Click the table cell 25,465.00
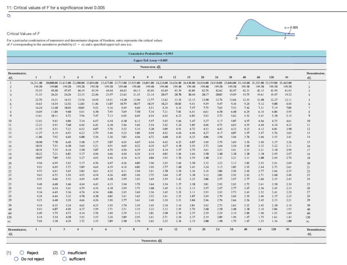 (x=285, y=83)
